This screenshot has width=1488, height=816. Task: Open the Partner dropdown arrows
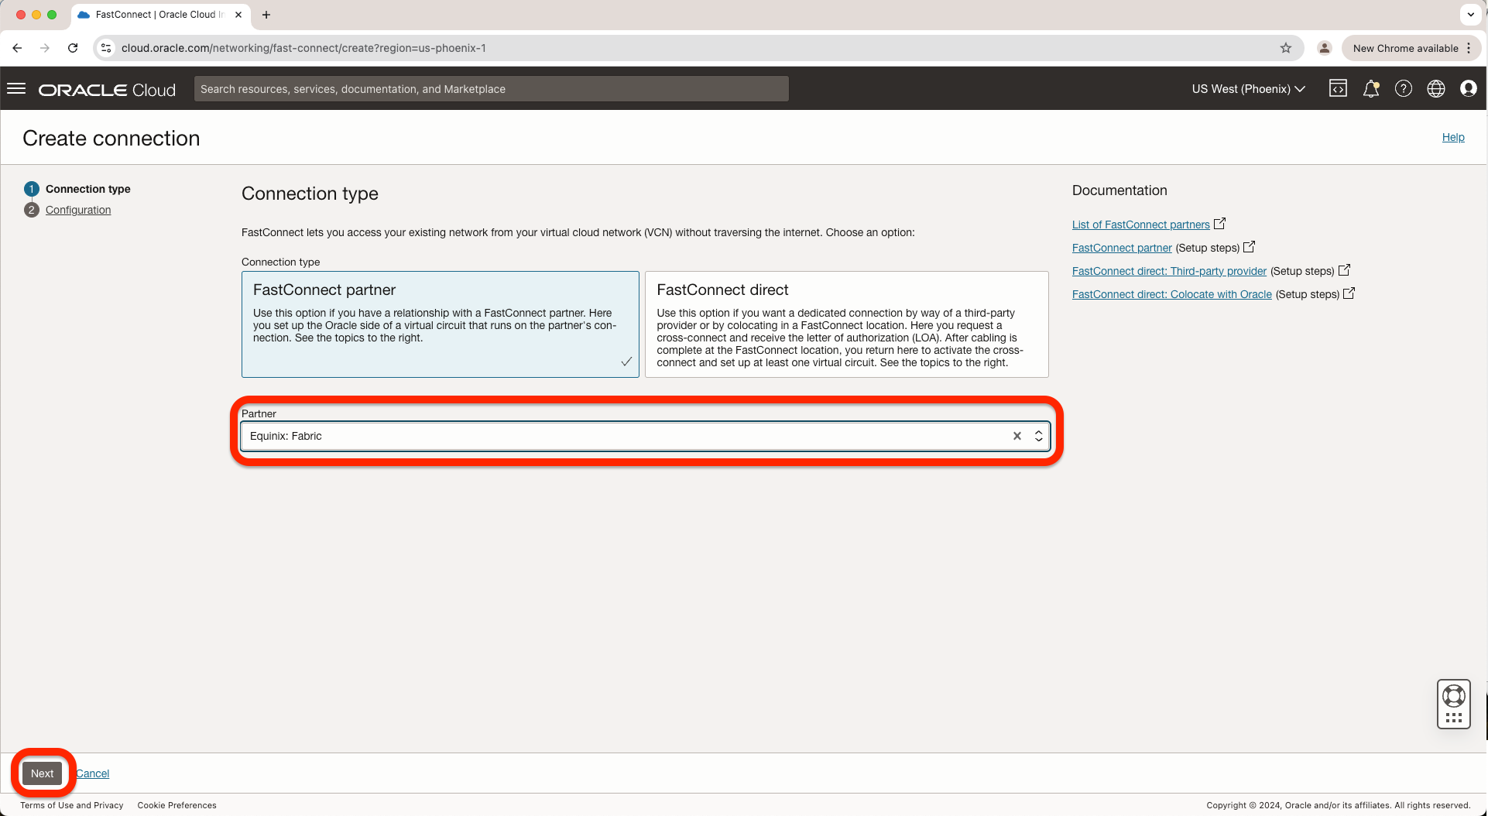click(1039, 436)
